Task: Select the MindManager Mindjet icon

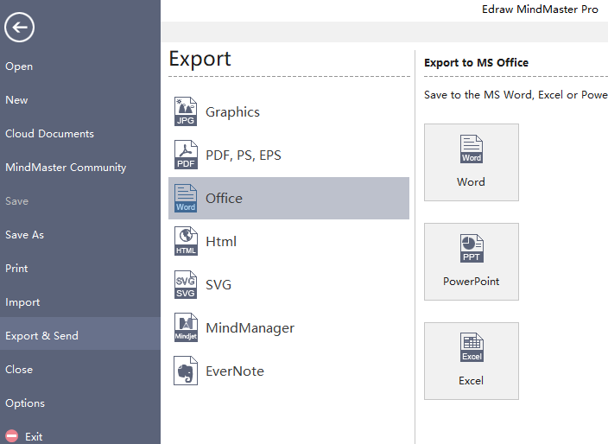Action: (x=186, y=328)
